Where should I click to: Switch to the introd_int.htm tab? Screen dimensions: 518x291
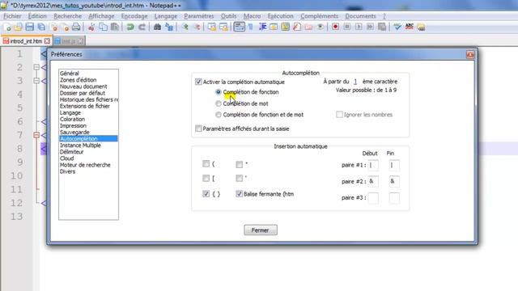(26, 41)
